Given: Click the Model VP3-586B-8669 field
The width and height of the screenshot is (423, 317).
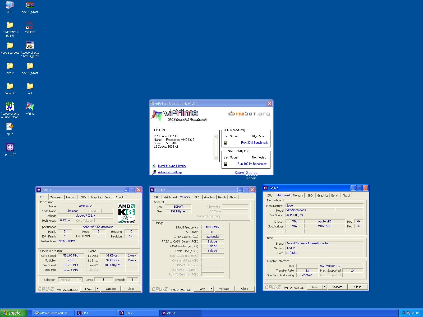Looking at the screenshot, I should pos(310,211).
